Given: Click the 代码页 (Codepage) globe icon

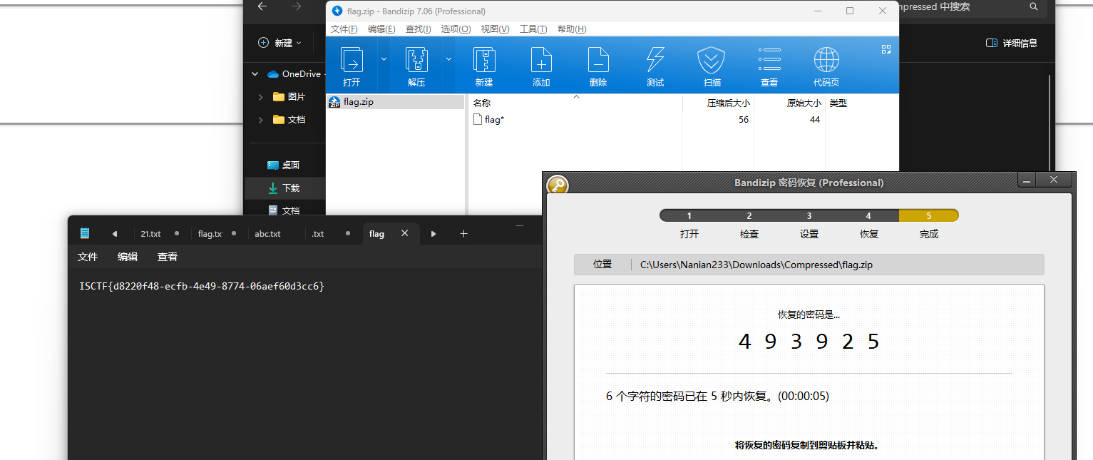Looking at the screenshot, I should [826, 60].
